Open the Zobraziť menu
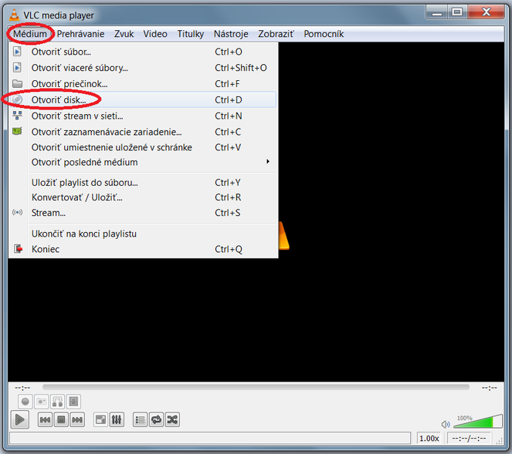Image resolution: width=512 pixels, height=454 pixels. pos(276,34)
